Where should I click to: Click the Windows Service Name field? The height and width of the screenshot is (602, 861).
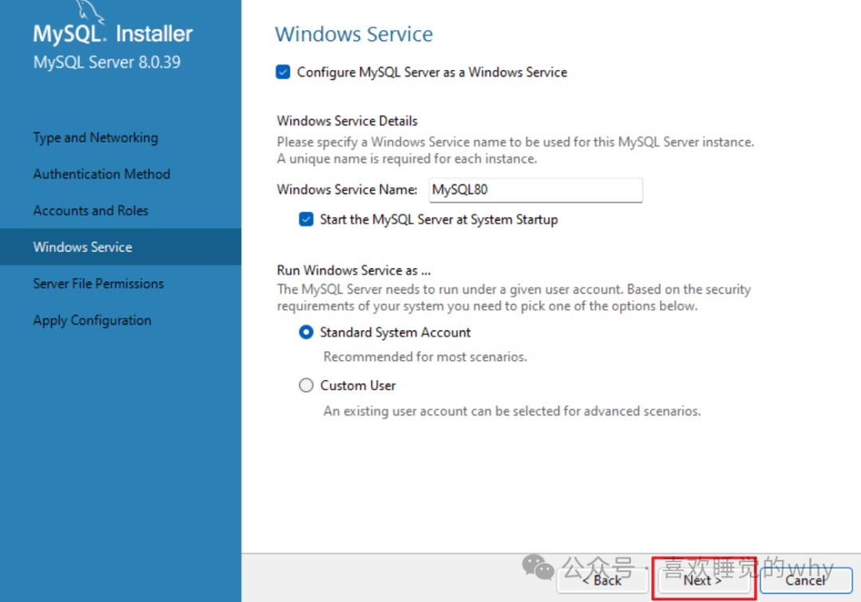tap(536, 190)
